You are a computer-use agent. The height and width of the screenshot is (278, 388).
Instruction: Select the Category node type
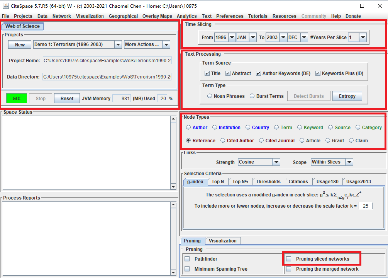tap(358, 127)
